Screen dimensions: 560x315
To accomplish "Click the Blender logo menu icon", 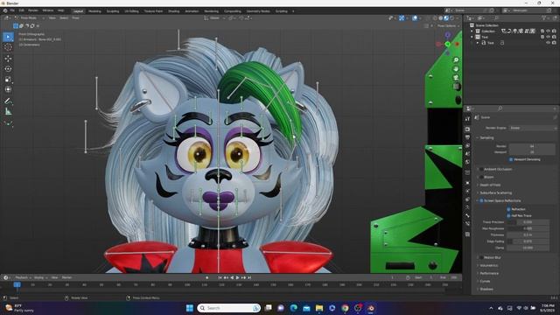I will (5, 10).
